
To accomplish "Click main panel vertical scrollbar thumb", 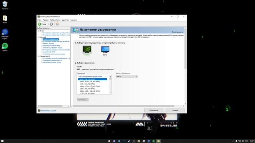I will tap(185, 49).
